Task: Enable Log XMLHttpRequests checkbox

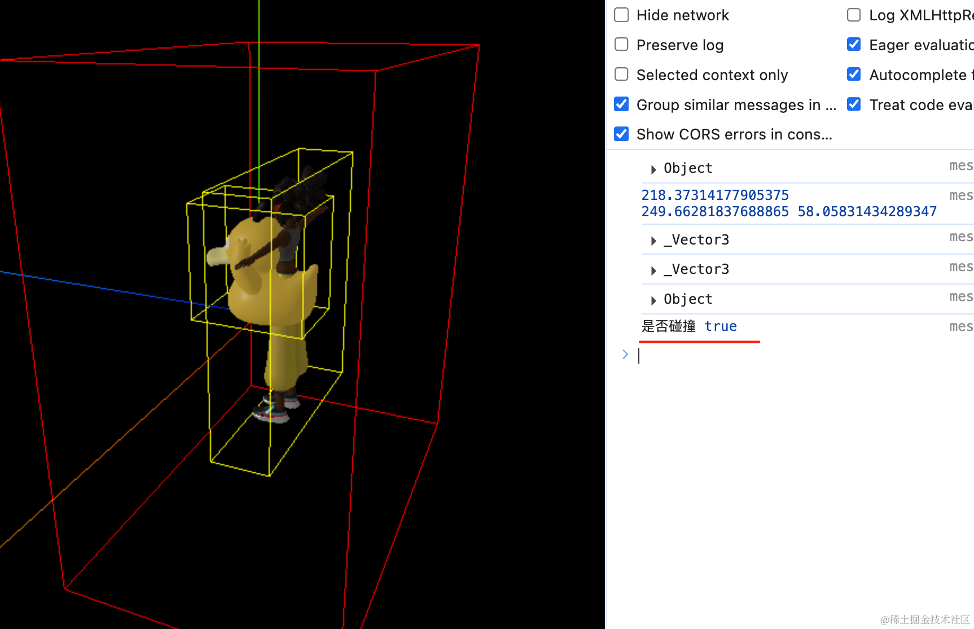Action: 854,15
